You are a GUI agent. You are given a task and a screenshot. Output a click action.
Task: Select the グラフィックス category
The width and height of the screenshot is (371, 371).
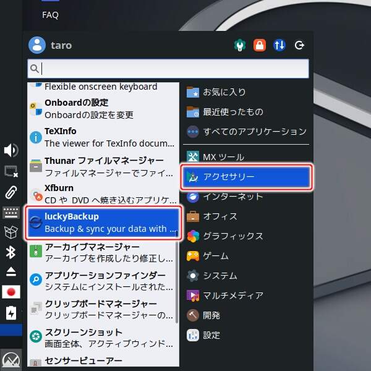tap(246, 236)
